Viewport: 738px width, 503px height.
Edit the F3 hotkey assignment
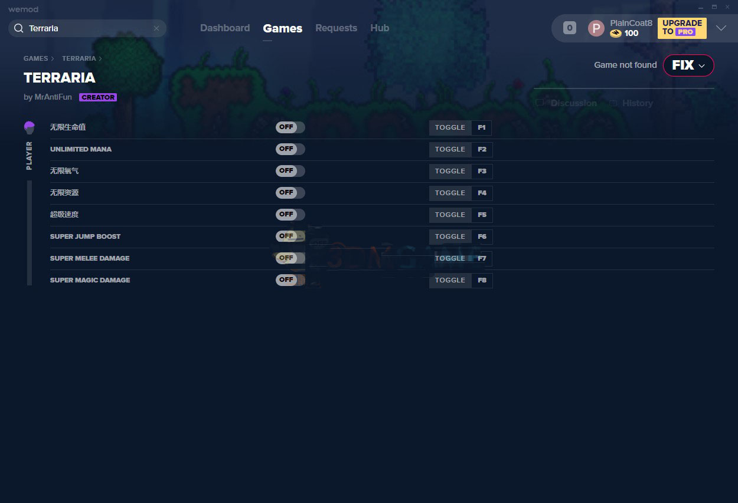click(x=482, y=171)
